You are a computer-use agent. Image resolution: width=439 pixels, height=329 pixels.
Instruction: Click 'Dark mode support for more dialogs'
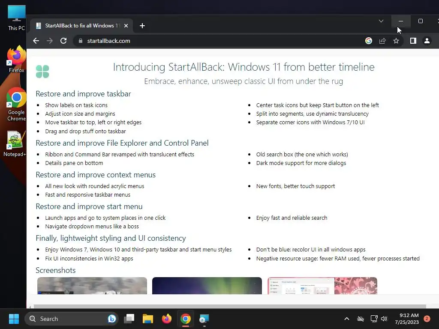pos(301,163)
